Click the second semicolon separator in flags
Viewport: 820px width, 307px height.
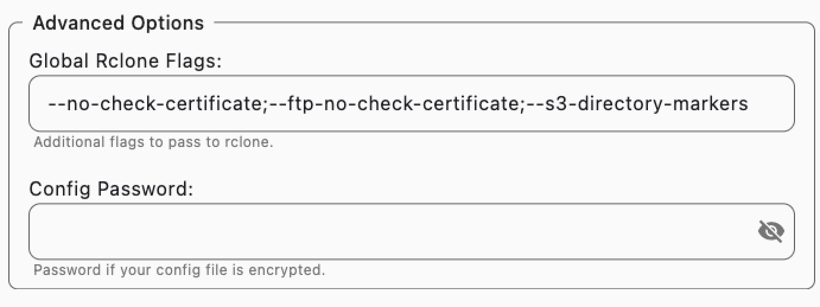(522, 105)
